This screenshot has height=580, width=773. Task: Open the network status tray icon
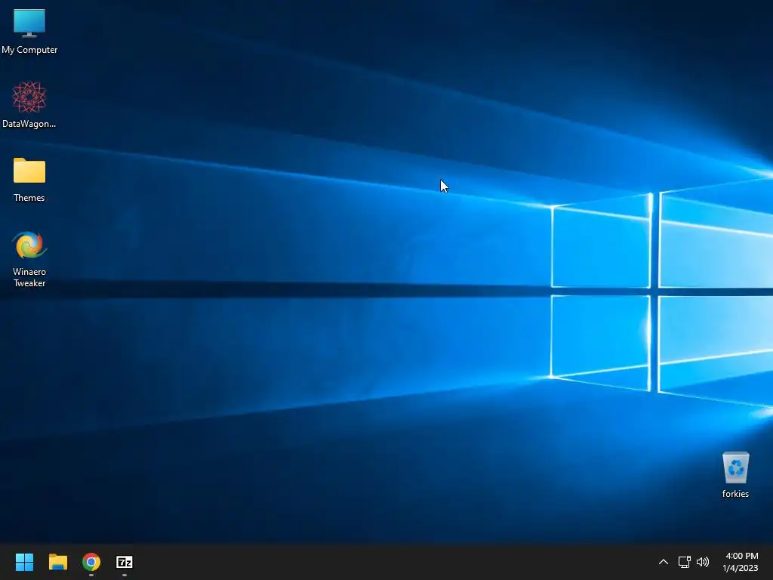[684, 562]
